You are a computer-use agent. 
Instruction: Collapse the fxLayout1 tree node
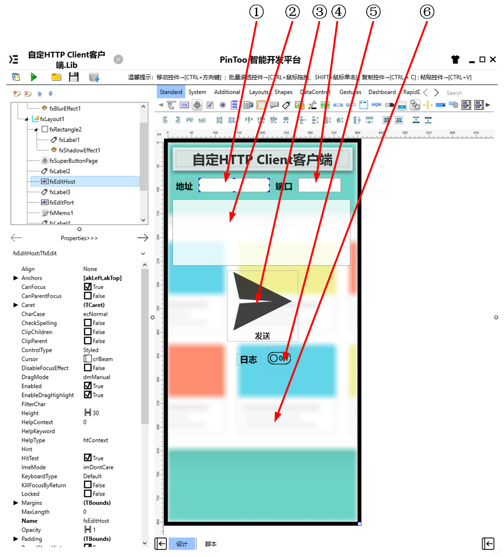[26, 119]
